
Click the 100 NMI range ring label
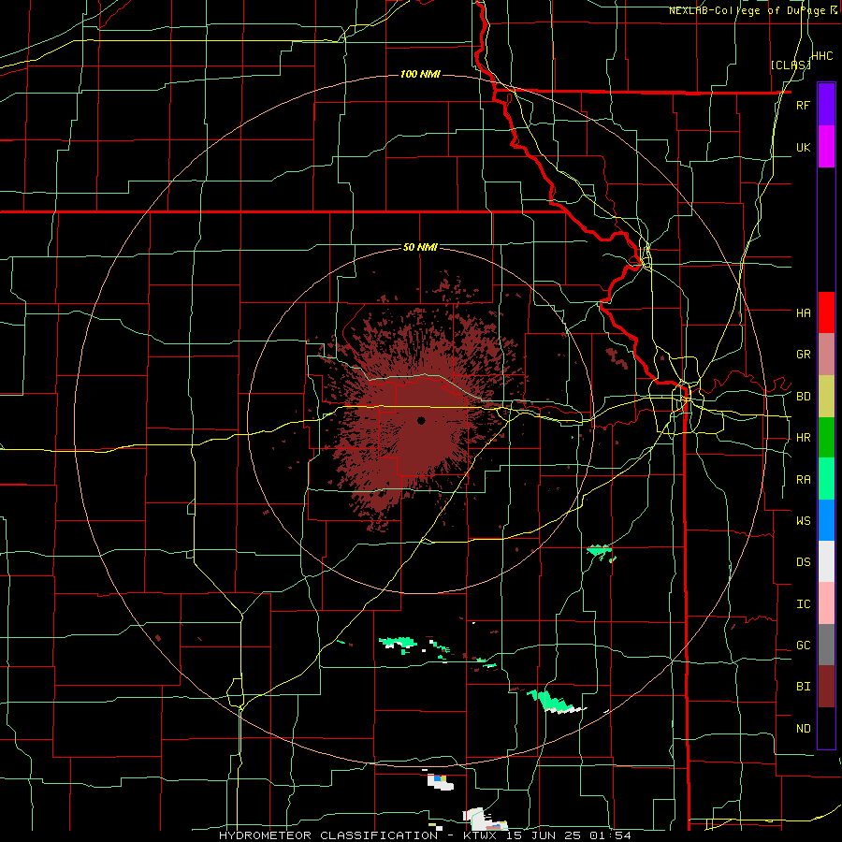click(420, 74)
